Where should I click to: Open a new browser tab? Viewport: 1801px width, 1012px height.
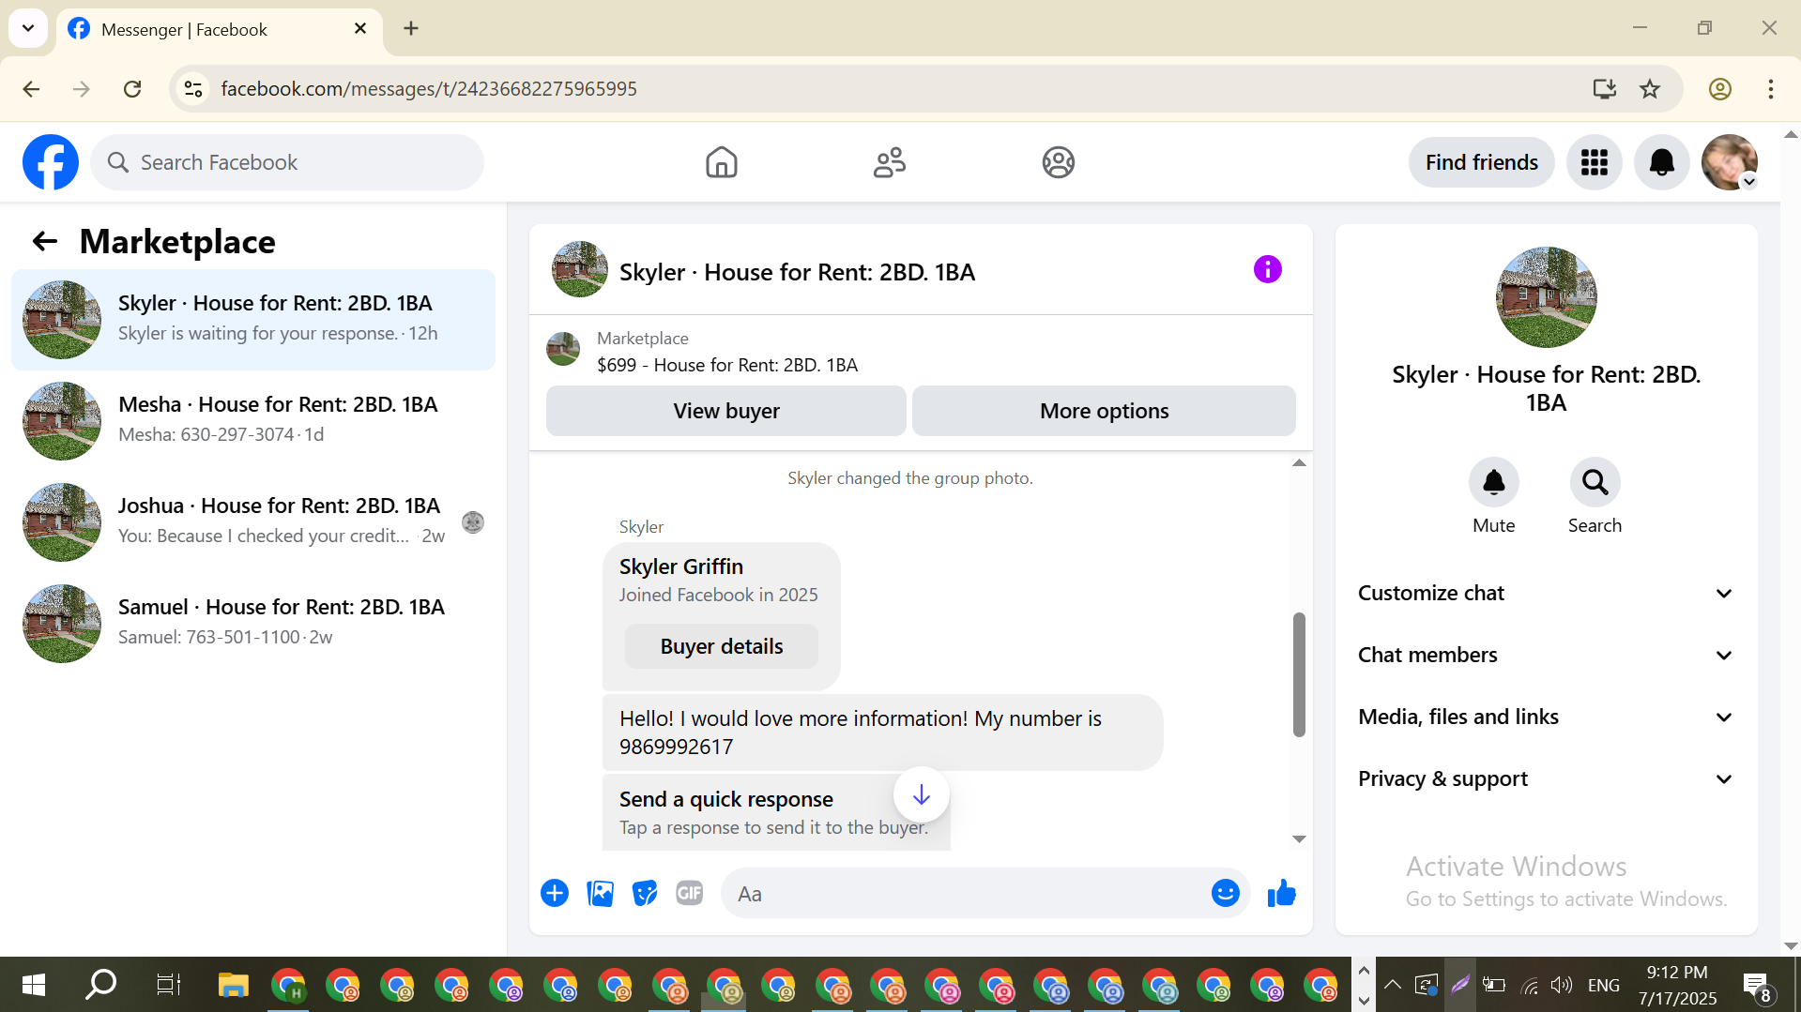[x=411, y=28]
